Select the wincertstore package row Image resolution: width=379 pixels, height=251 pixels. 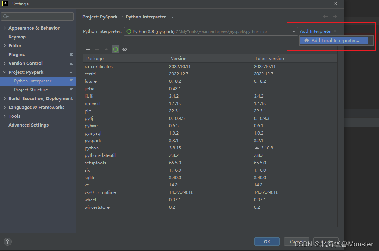click(x=210, y=207)
